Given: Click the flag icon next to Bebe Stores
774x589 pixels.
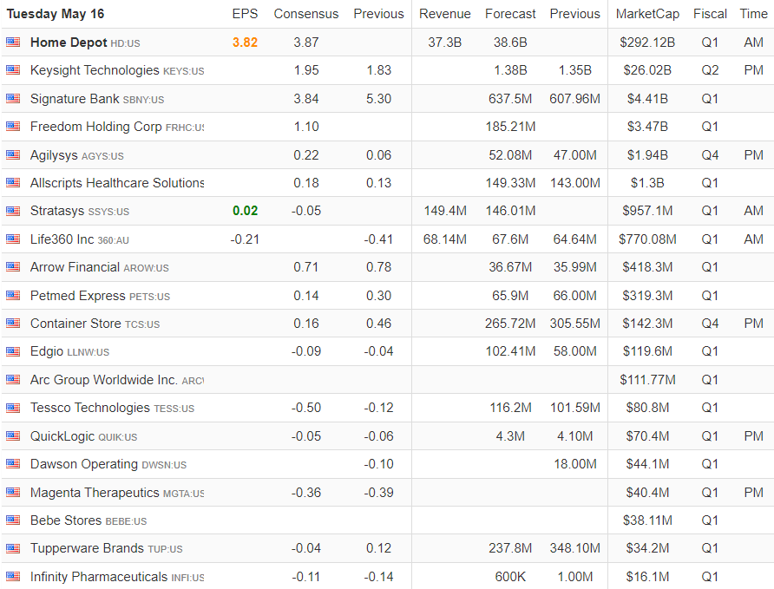Looking at the screenshot, I should point(13,520).
